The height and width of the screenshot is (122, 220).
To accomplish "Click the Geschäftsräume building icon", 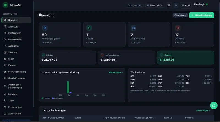I will 5,78.
